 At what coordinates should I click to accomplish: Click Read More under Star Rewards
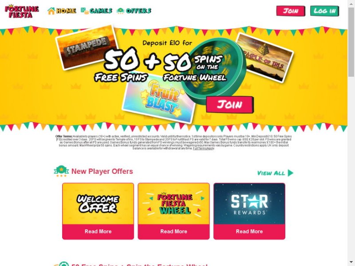pyautogui.click(x=249, y=231)
